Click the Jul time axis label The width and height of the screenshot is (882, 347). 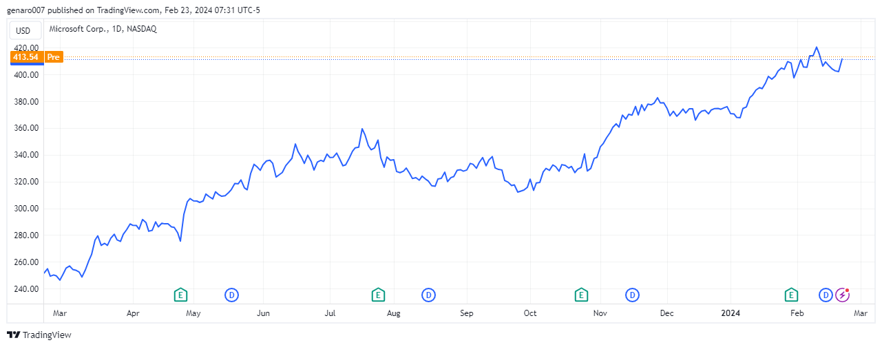[330, 314]
